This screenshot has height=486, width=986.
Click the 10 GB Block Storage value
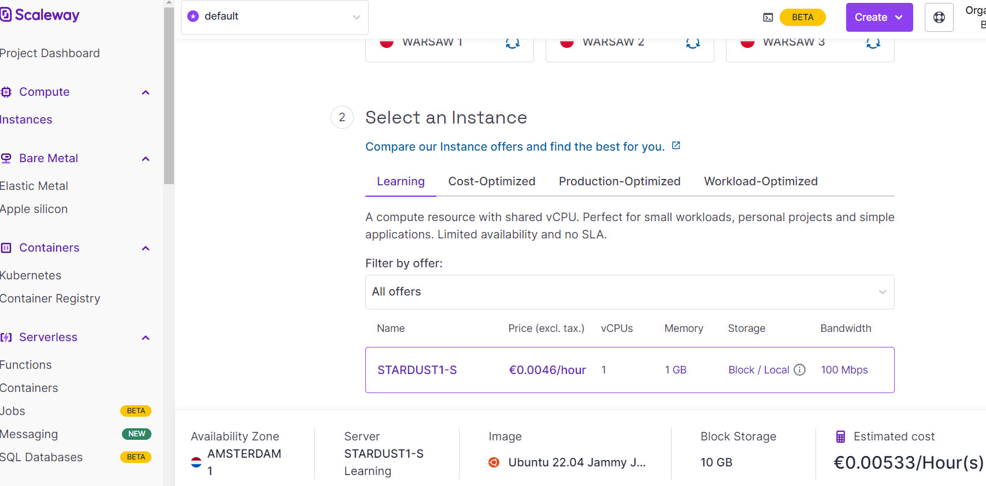(716, 462)
